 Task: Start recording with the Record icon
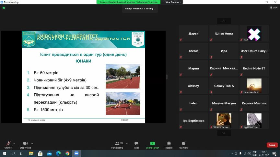tap(169, 145)
